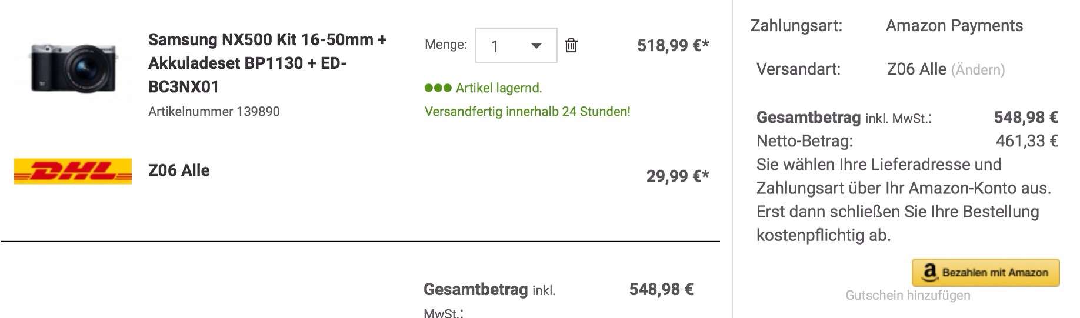1080x318 pixels.
Task: Click the Netto-Betrag 461,33 € amount
Action: (x=1026, y=141)
